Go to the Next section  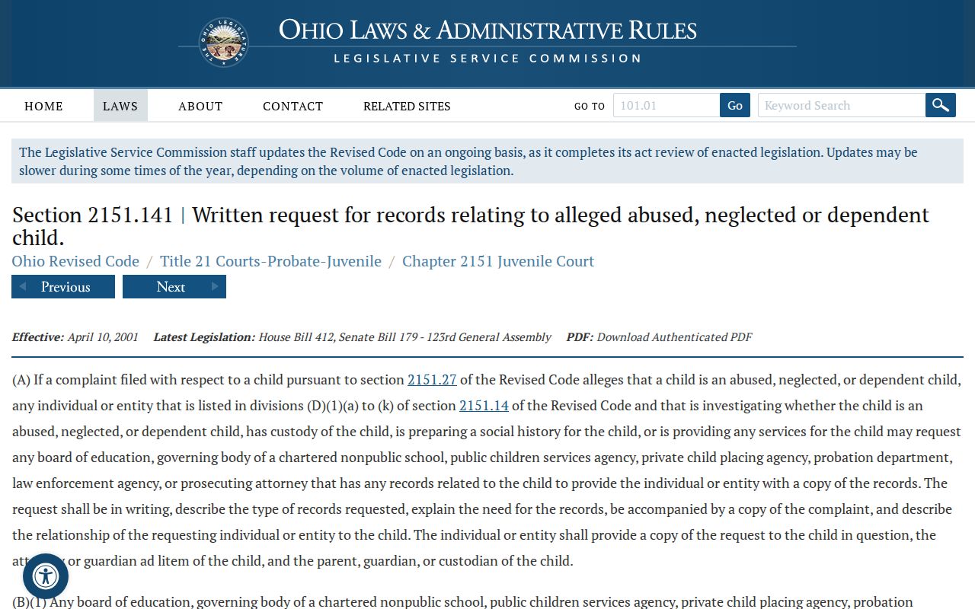pos(174,287)
